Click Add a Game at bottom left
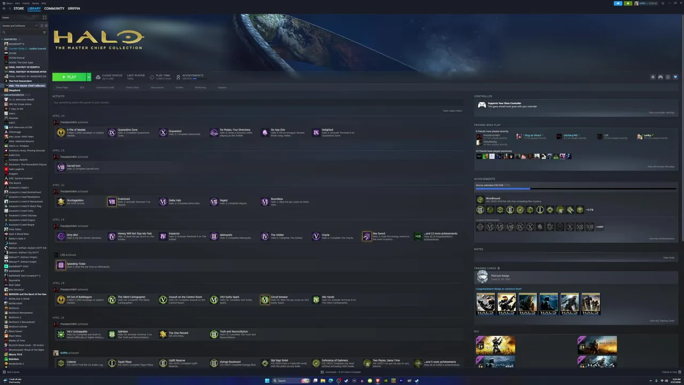Image resolution: width=684 pixels, height=385 pixels. (11, 372)
